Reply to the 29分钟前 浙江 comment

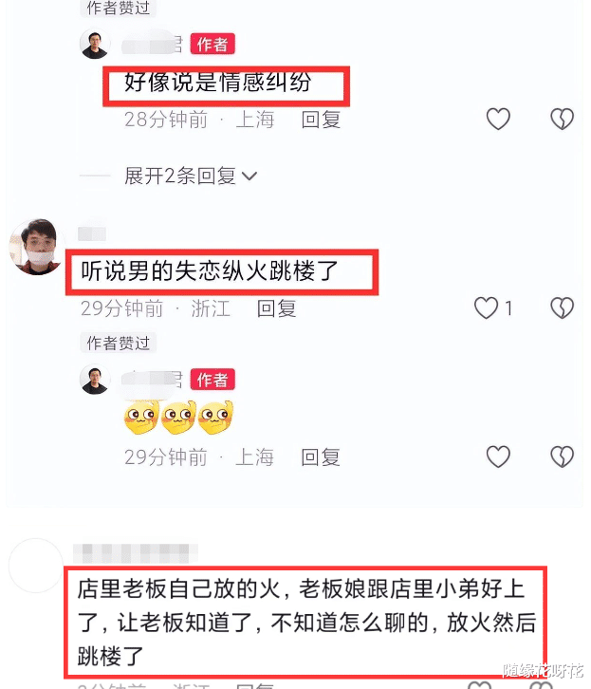point(277,308)
